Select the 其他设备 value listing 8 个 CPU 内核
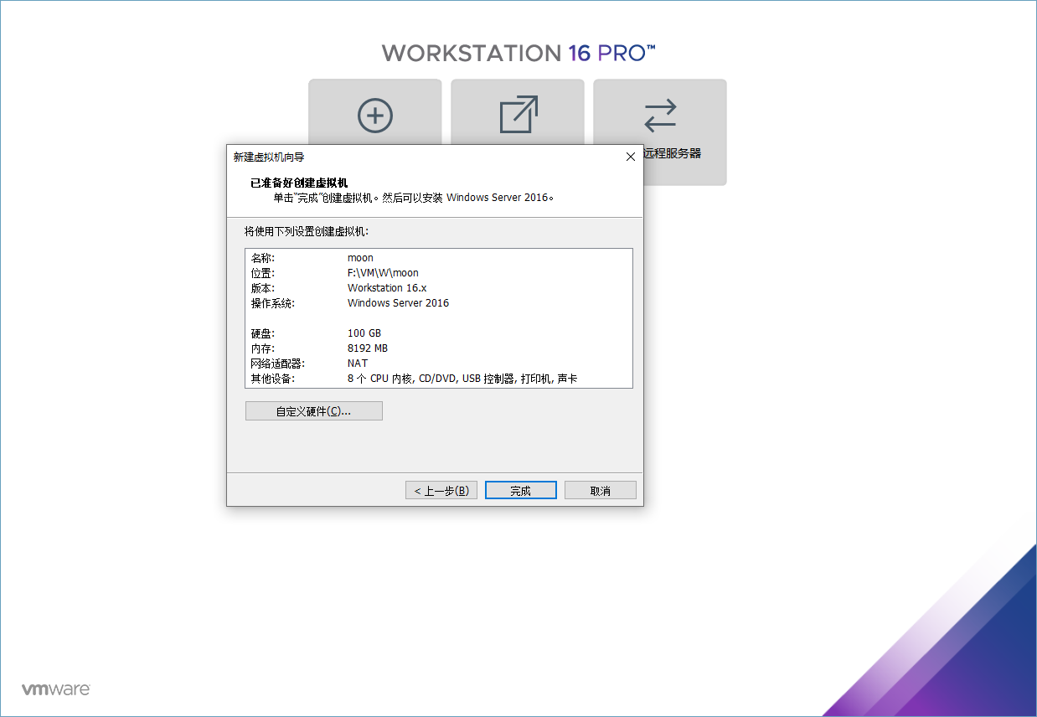The width and height of the screenshot is (1037, 717). (x=462, y=379)
